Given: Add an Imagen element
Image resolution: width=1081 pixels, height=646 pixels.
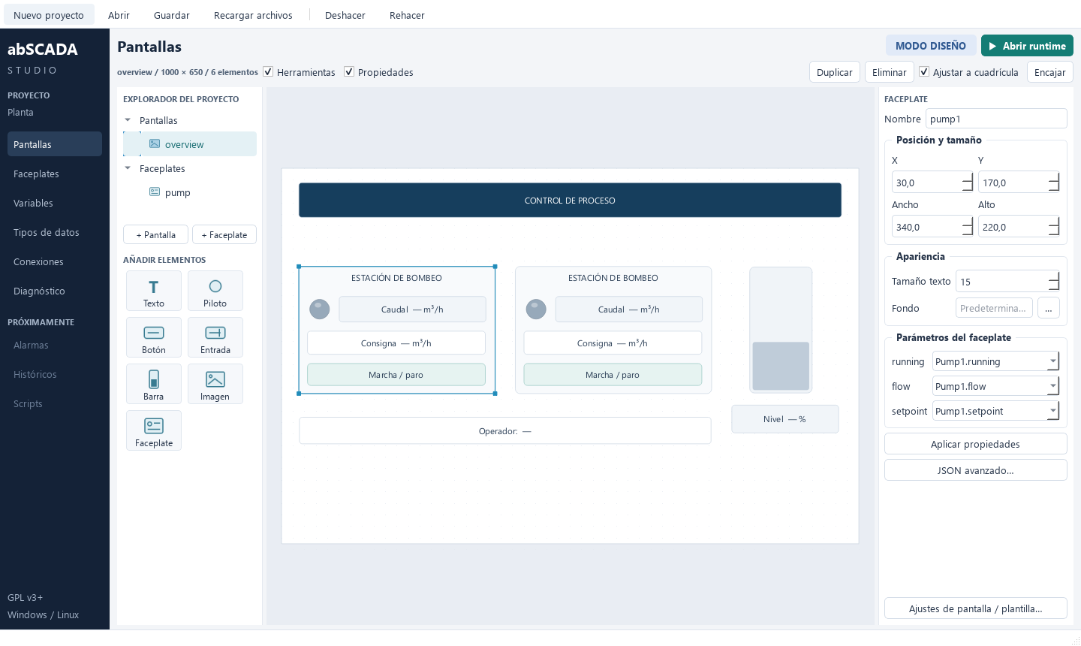Looking at the screenshot, I should (x=215, y=384).
